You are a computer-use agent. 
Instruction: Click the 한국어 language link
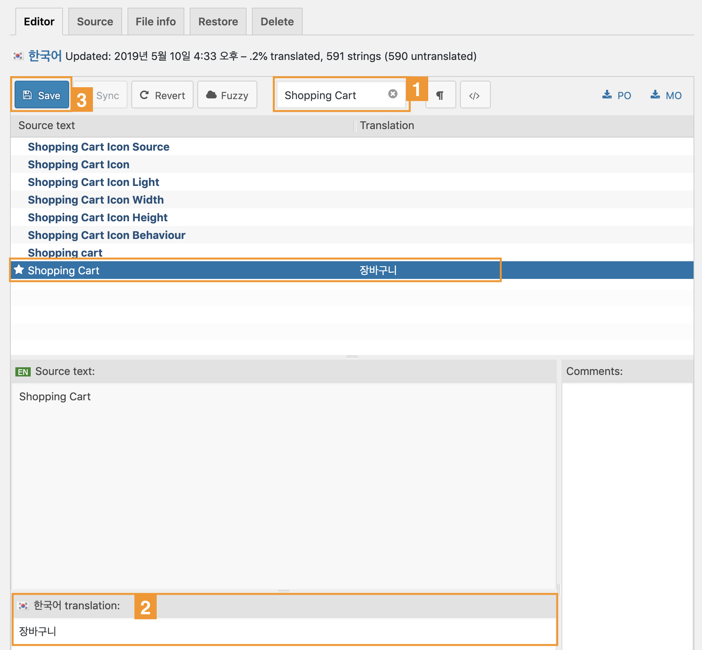pos(45,56)
